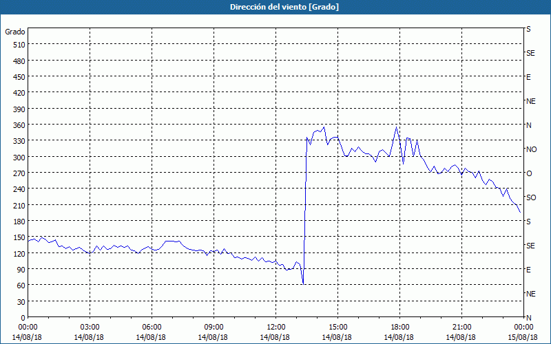Image resolution: width=551 pixels, height=344 pixels.
Task: Click the 480 value on the y-axis
Action: point(19,61)
